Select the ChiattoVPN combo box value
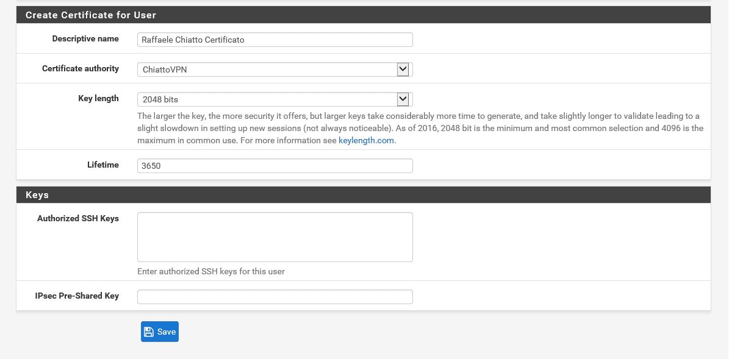This screenshot has height=359, width=729. (275, 69)
